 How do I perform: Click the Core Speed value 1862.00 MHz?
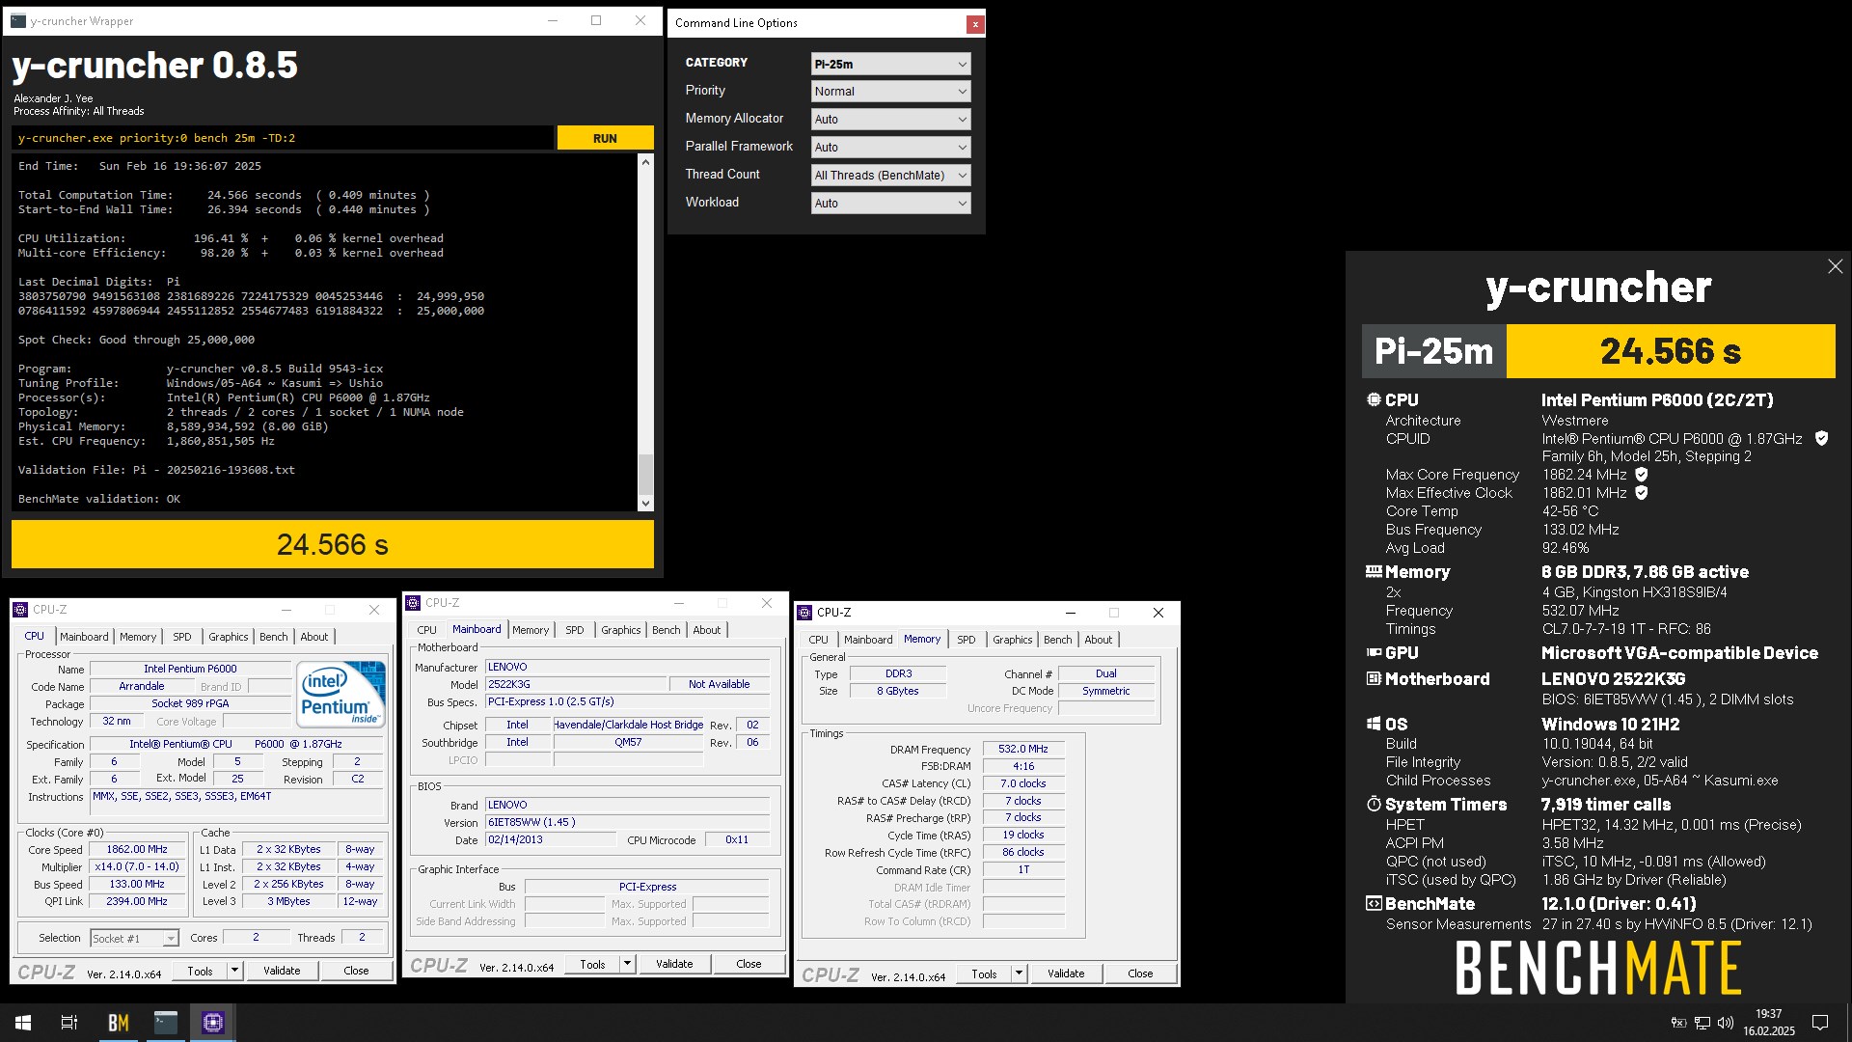[137, 850]
